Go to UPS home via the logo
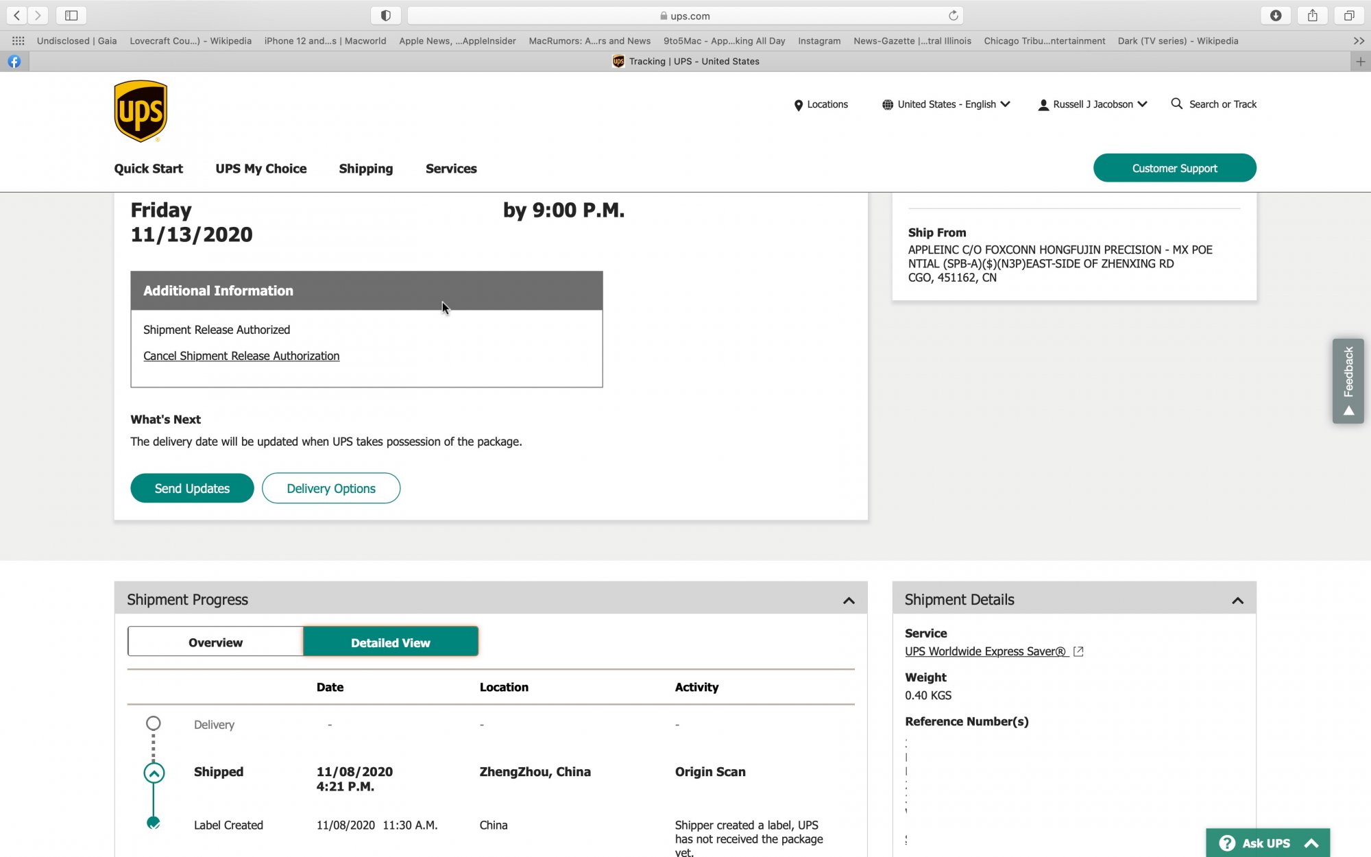Screen dimensions: 1371x857 (x=141, y=111)
